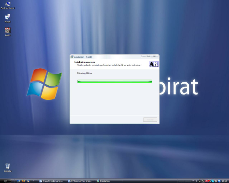Image resolution: width=229 pixels, height=183 pixels.
Task: Click the ATI tray icon
Action: (206, 181)
